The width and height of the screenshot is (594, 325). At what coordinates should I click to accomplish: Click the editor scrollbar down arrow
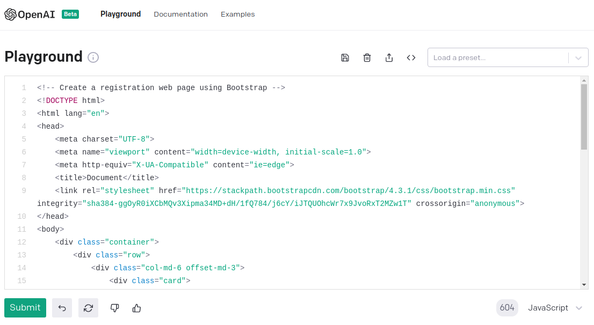[584, 284]
